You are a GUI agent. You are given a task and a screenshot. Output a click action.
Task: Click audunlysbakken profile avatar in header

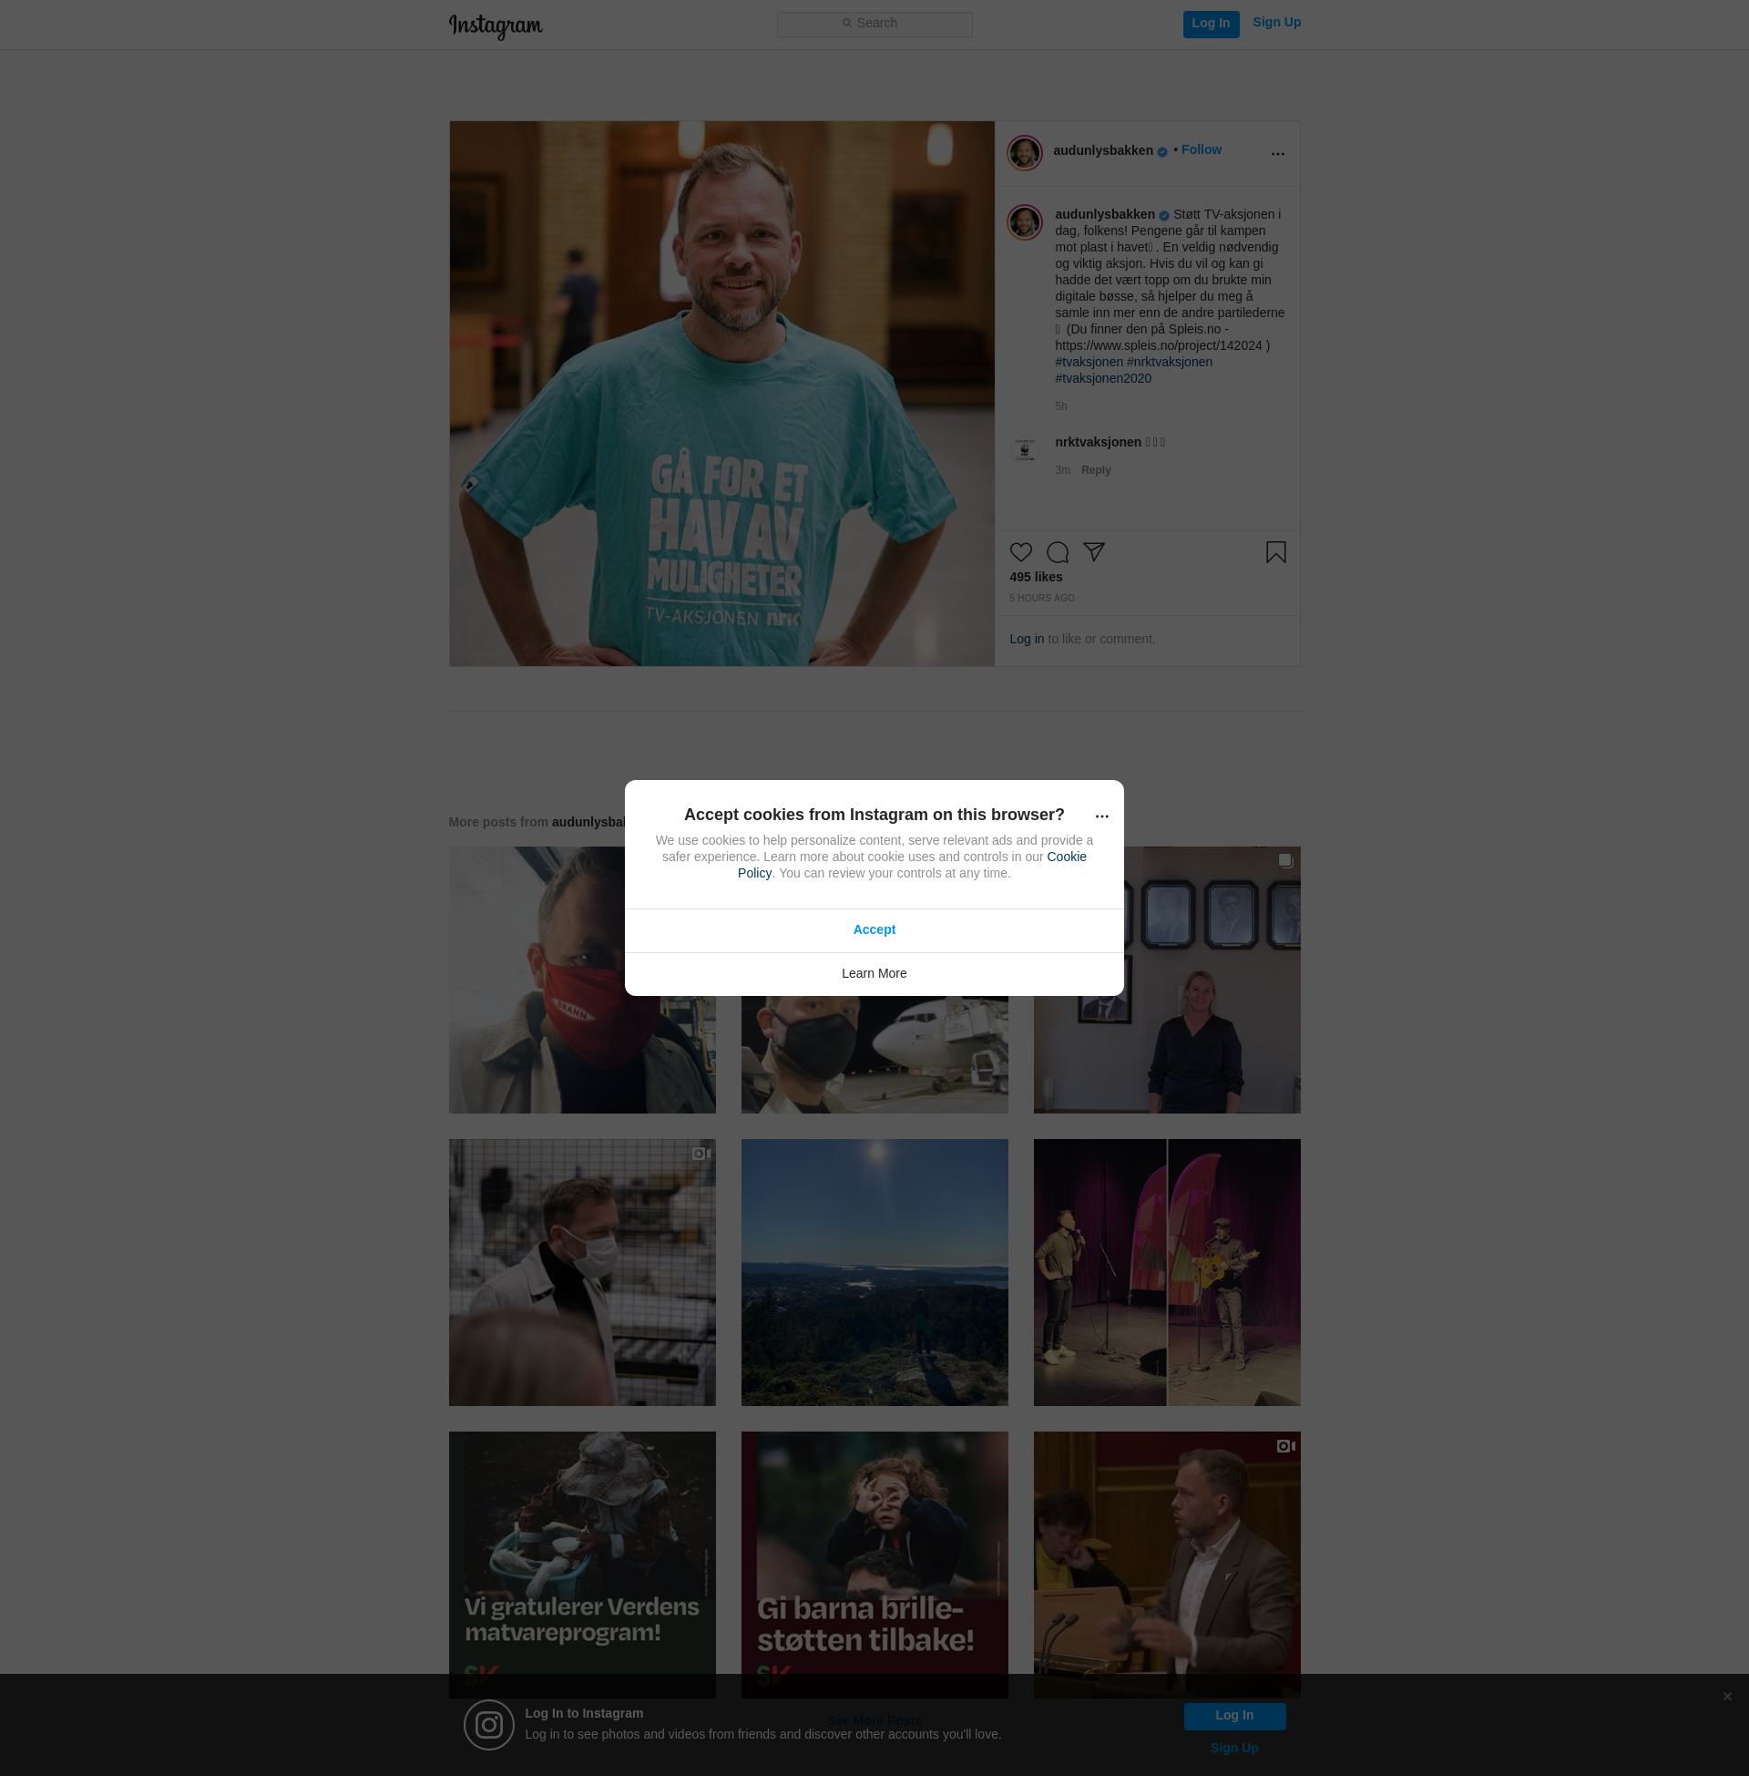click(1024, 153)
